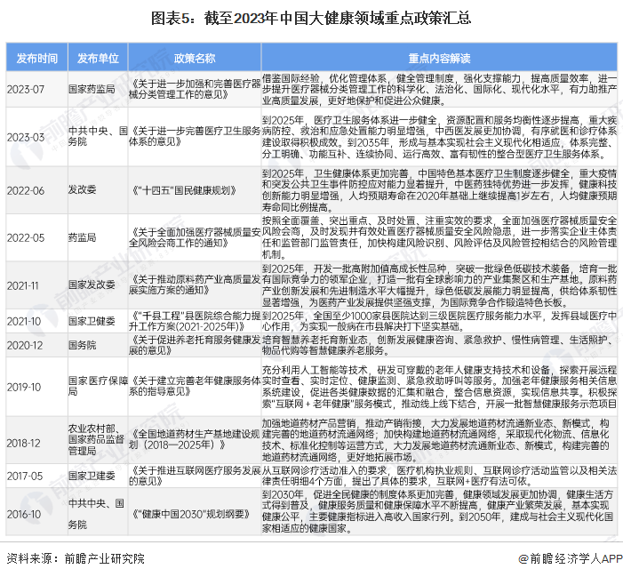Click 中共中央、国务院 in the 2023-03 row

click(98, 136)
